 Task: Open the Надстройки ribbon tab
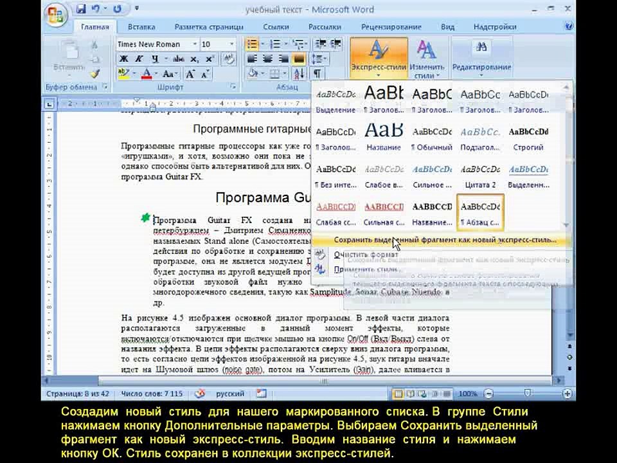point(495,27)
